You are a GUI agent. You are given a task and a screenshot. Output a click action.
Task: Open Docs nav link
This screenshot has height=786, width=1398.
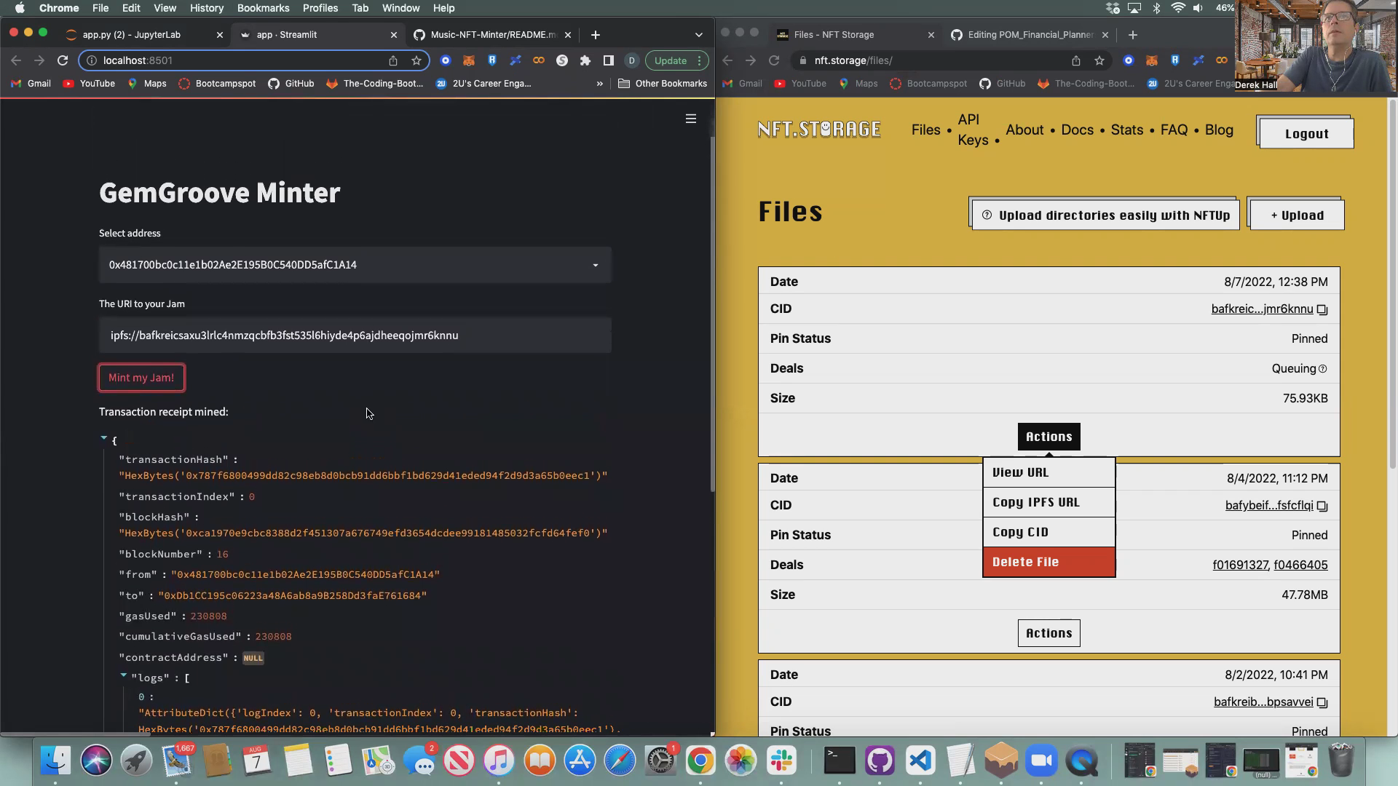[1077, 130]
